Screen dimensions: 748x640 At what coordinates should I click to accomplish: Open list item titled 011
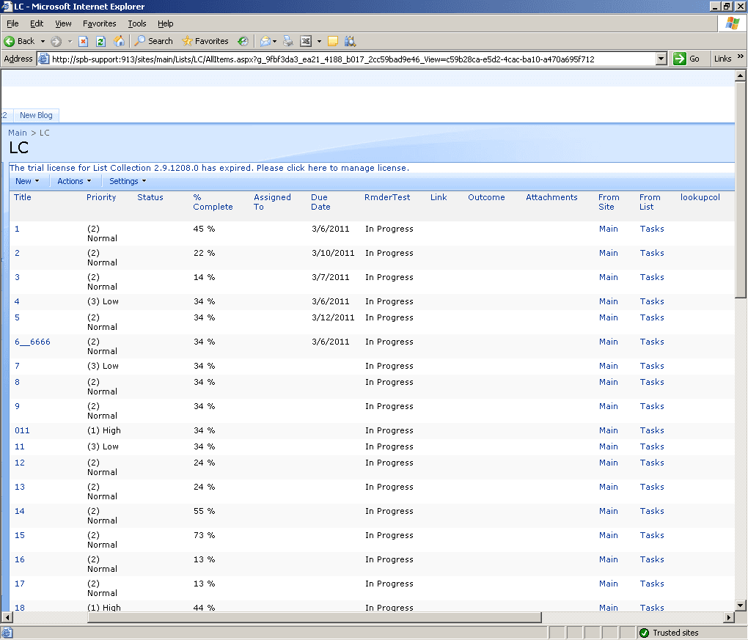[x=22, y=430]
